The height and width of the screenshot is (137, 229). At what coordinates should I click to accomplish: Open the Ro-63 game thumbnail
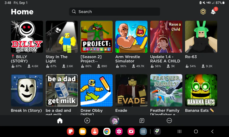[201, 37]
